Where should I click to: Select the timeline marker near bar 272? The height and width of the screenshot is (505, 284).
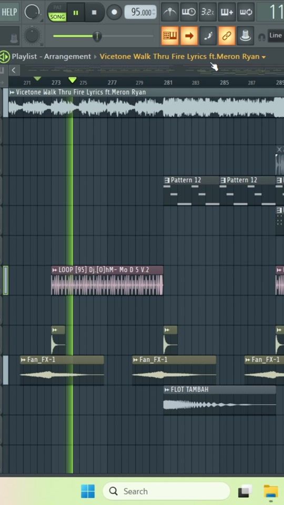click(37, 78)
